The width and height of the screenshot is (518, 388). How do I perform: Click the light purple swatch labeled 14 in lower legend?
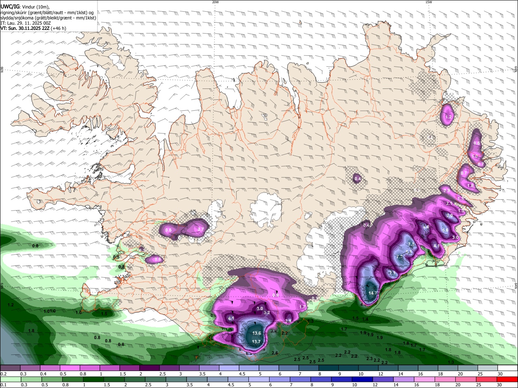pos(403,380)
